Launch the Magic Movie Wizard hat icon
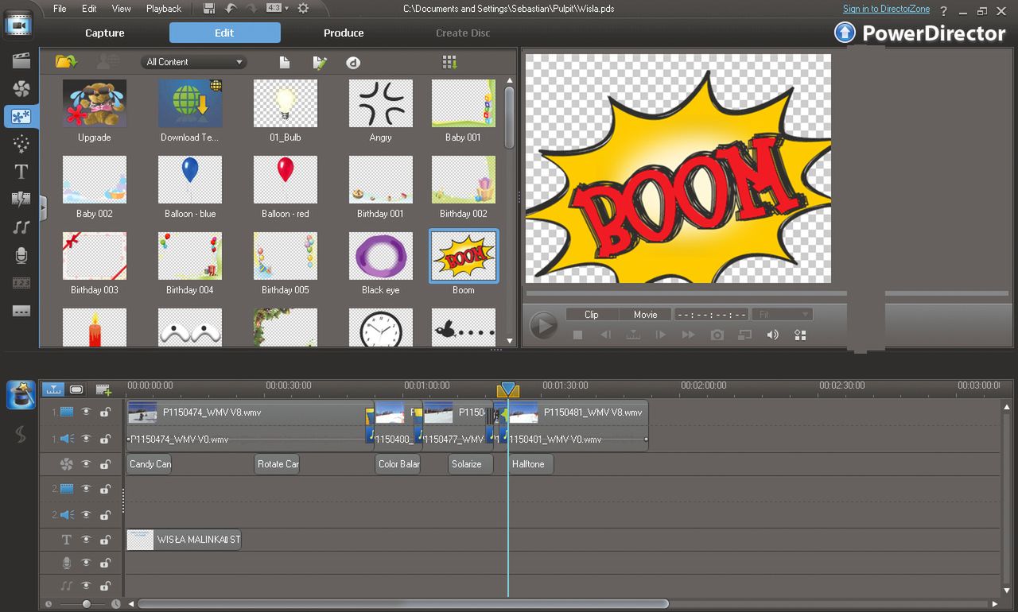Screen dimensions: 1018x612 point(21,395)
